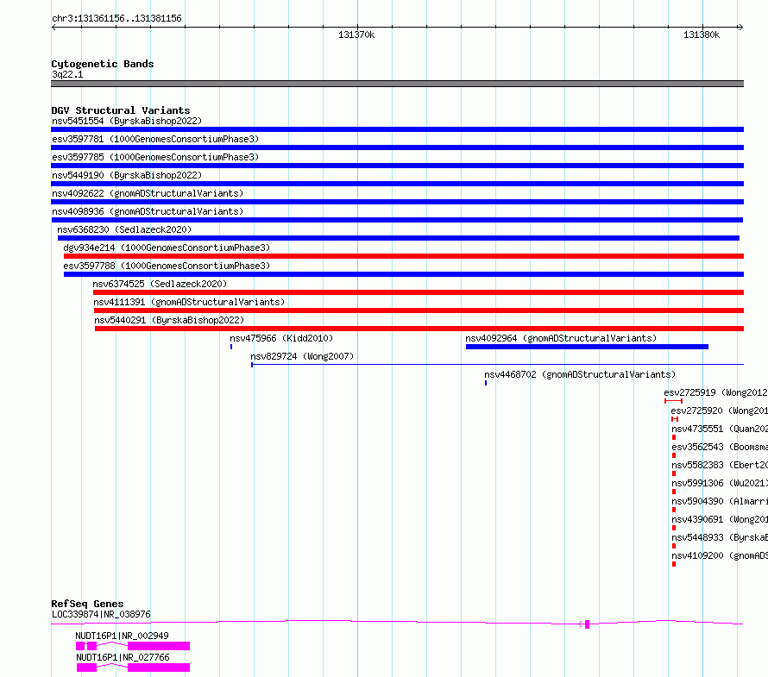Click the red marker under nsv5582383
Viewport: 768px width, 677px height.
point(674,473)
